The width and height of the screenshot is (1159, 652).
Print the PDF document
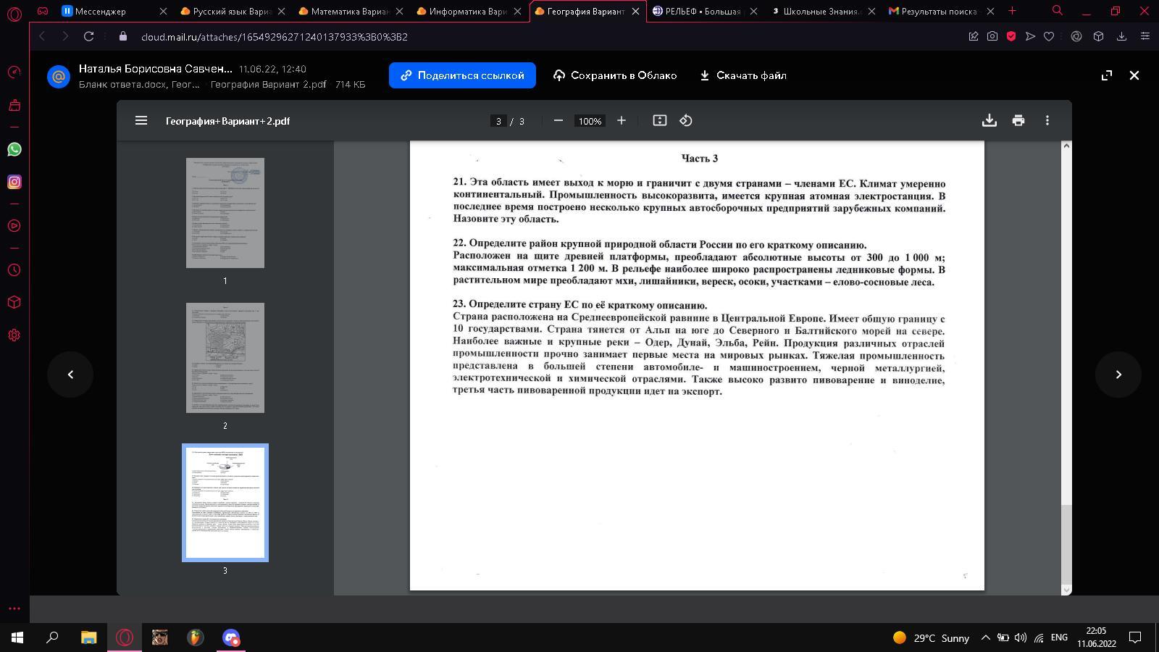pyautogui.click(x=1018, y=121)
